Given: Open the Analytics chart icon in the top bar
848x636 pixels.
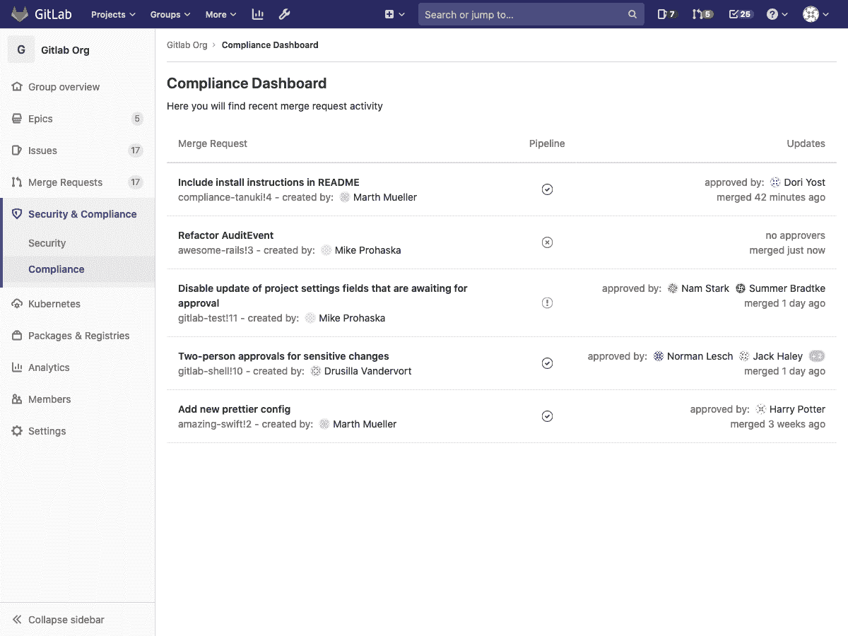Looking at the screenshot, I should click(257, 14).
